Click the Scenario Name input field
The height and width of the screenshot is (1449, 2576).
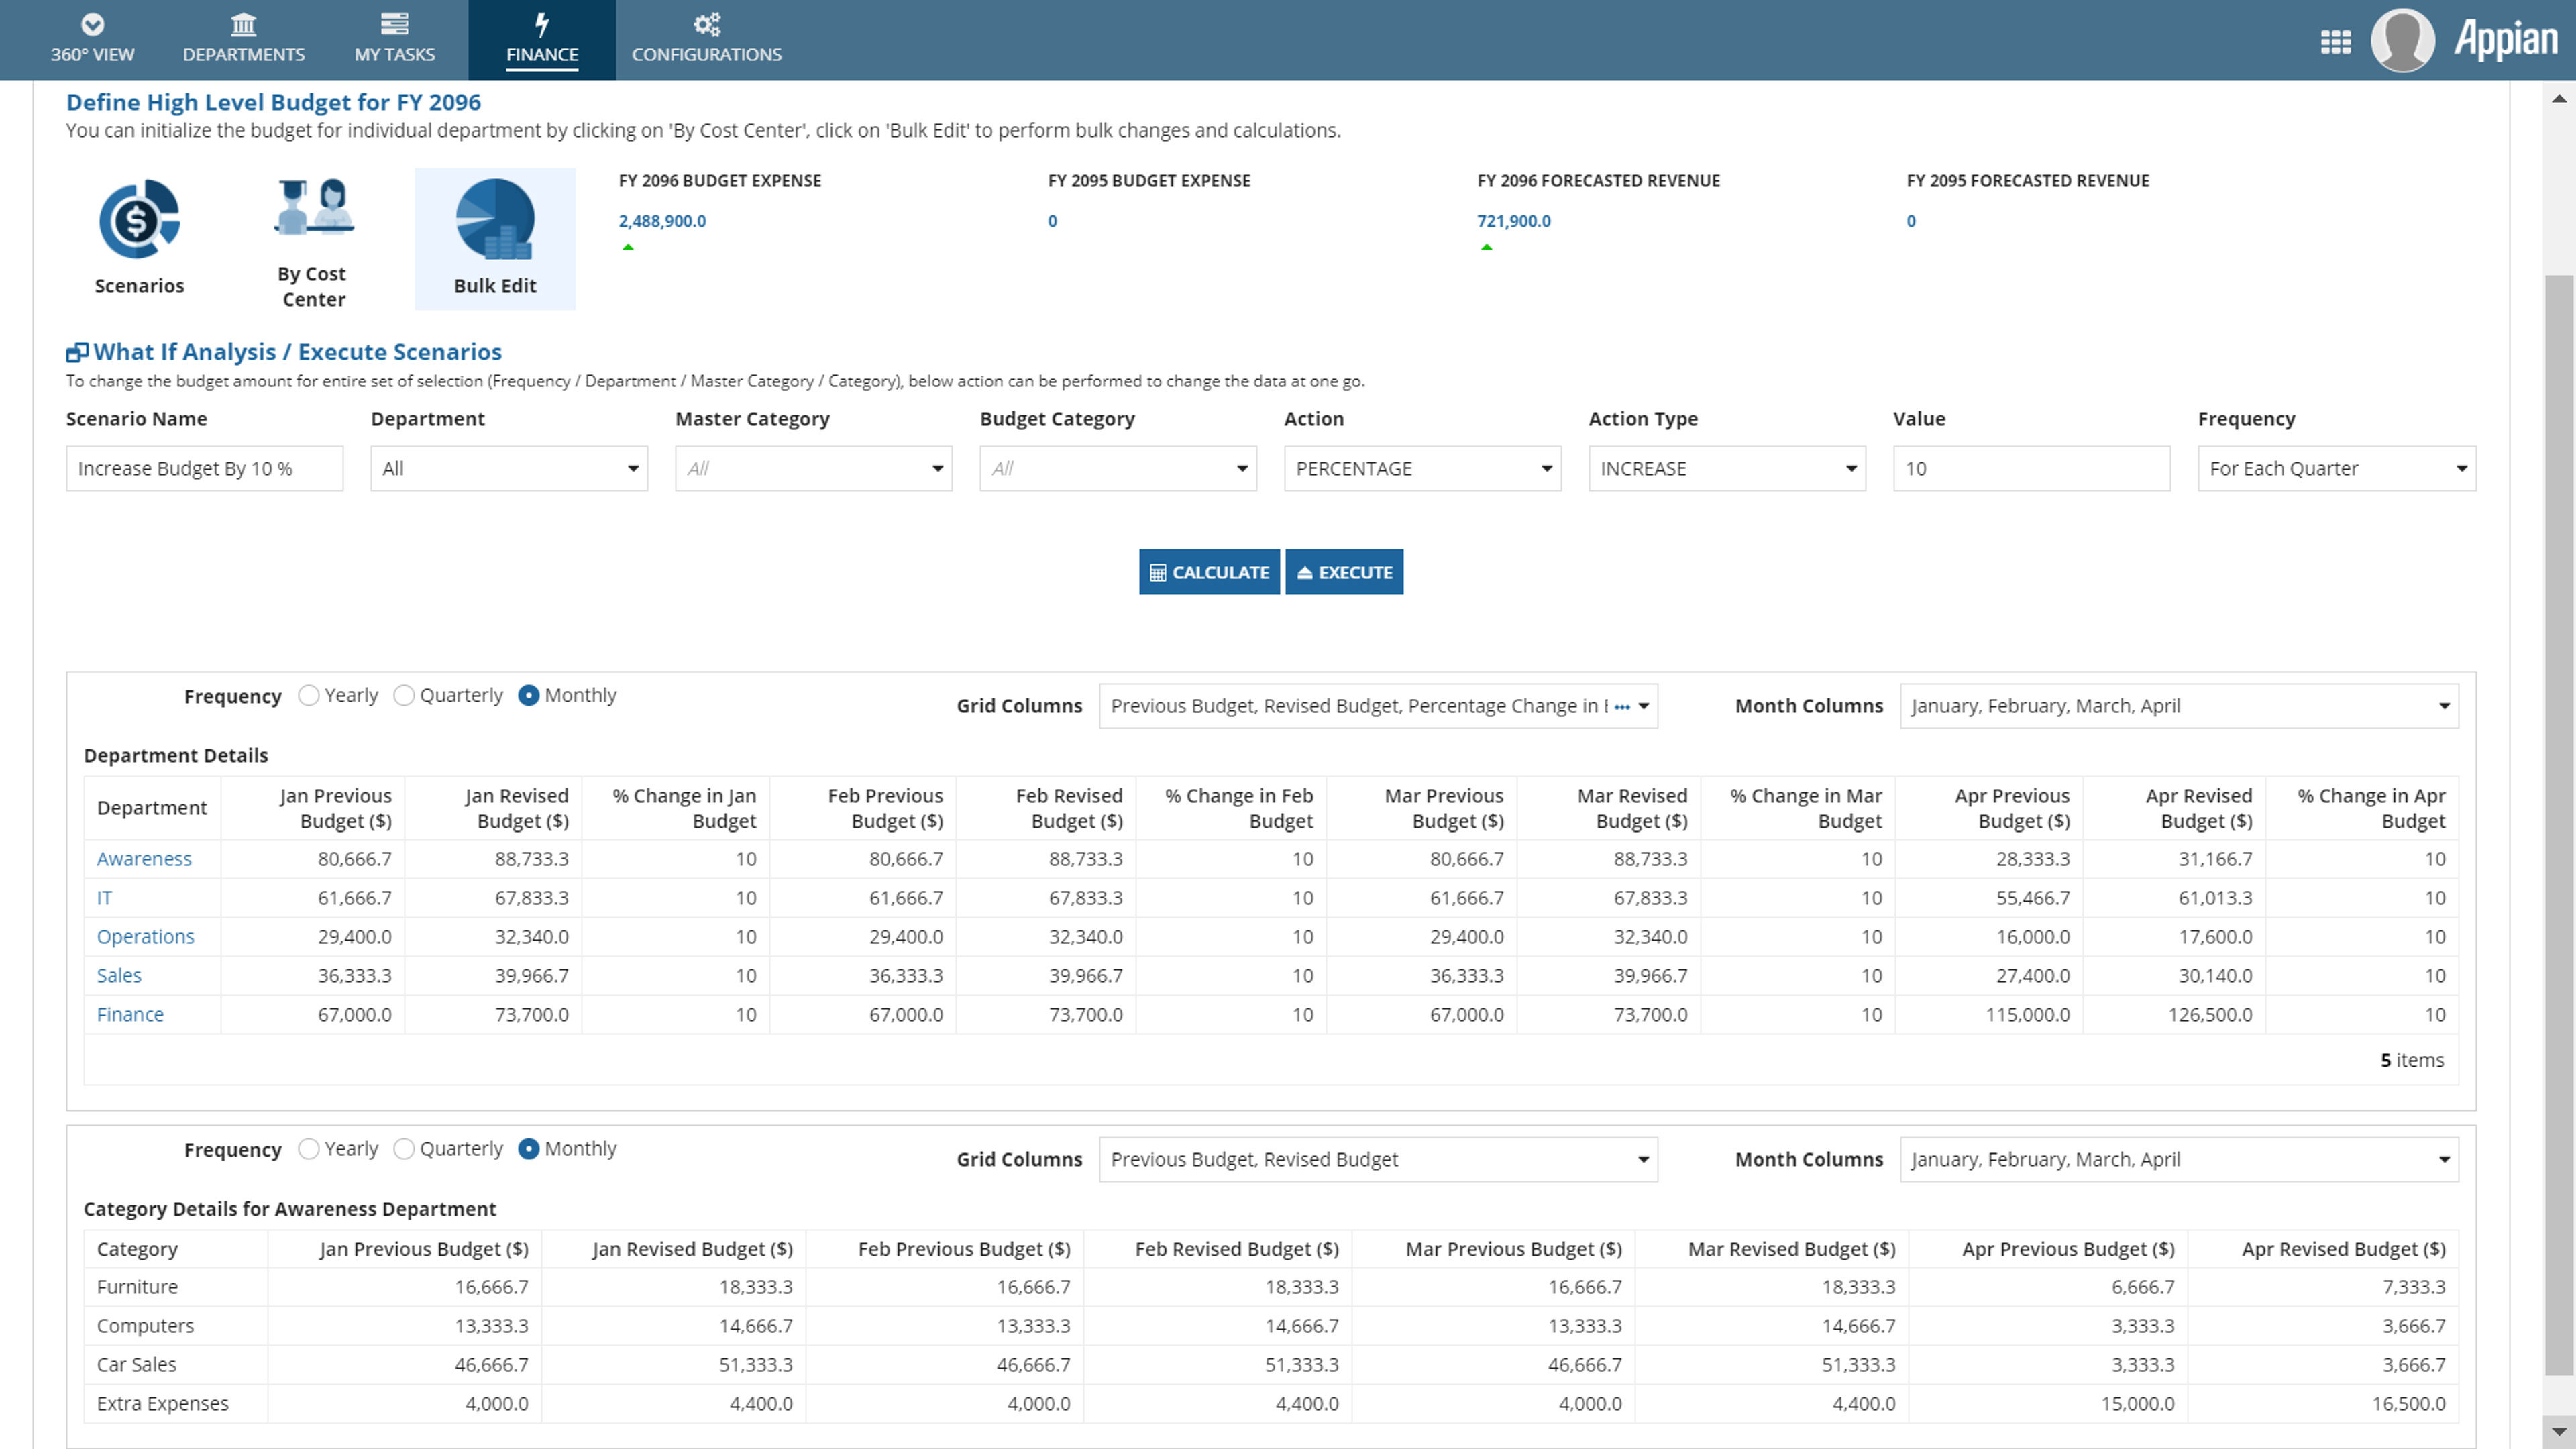pyautogui.click(x=204, y=468)
